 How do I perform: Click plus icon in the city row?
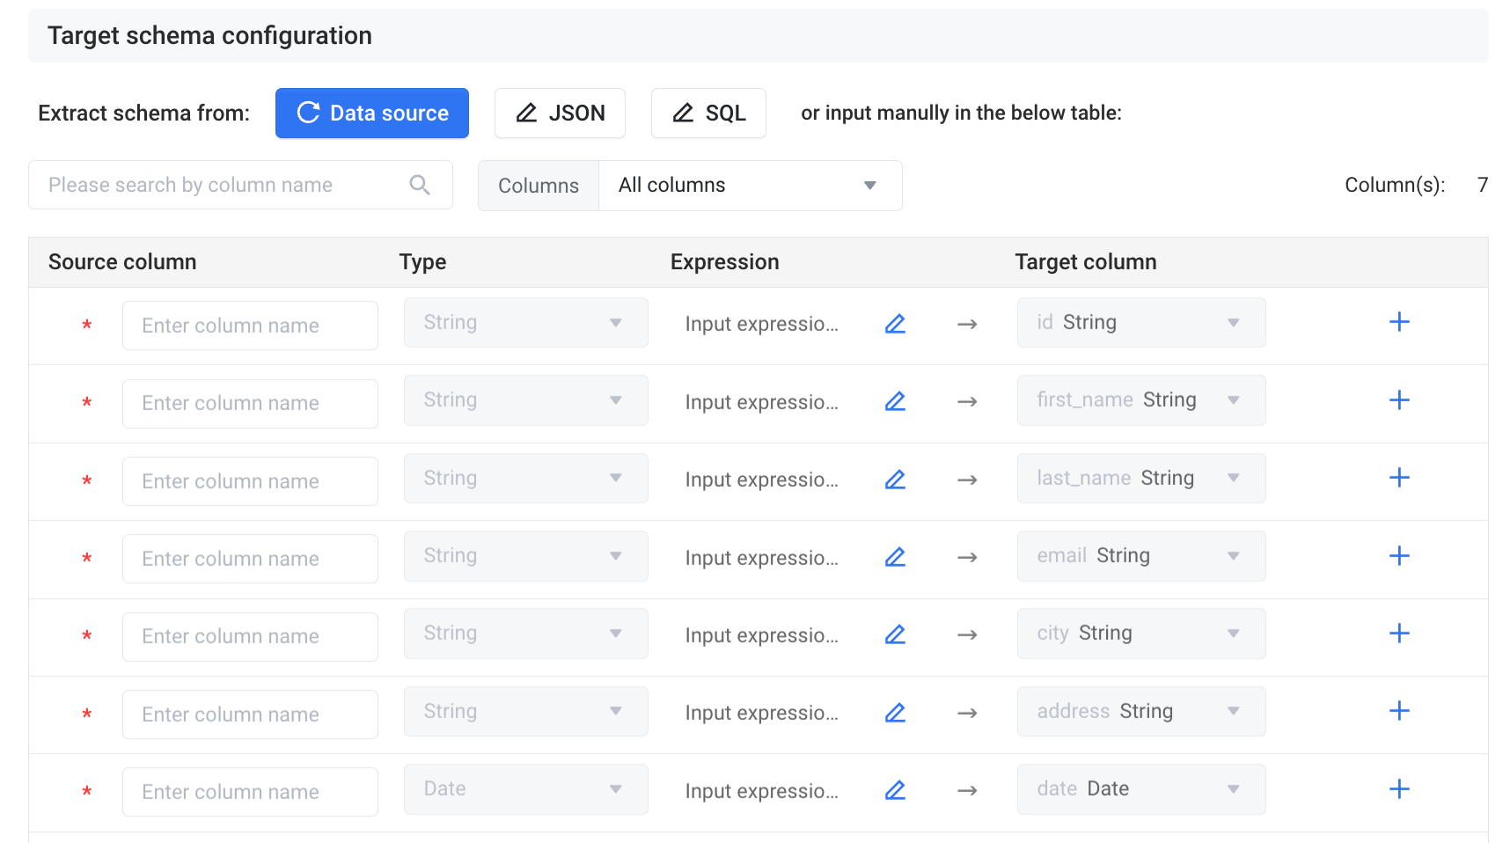tap(1399, 634)
